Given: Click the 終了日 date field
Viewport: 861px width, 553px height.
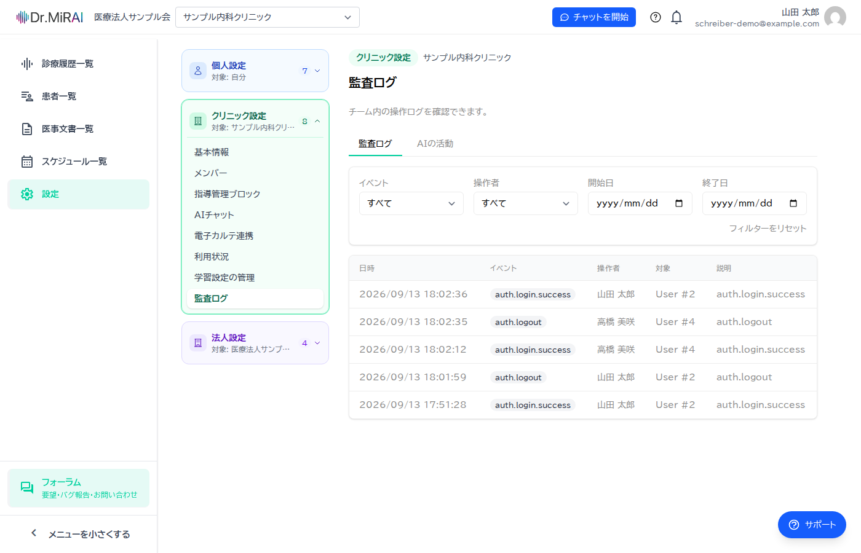Looking at the screenshot, I should 755,203.
